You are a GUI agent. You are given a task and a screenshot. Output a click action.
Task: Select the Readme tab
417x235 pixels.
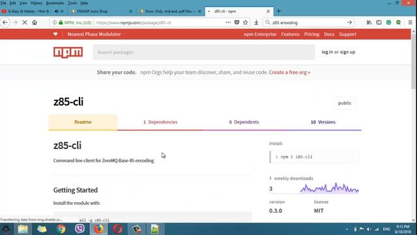coord(83,122)
